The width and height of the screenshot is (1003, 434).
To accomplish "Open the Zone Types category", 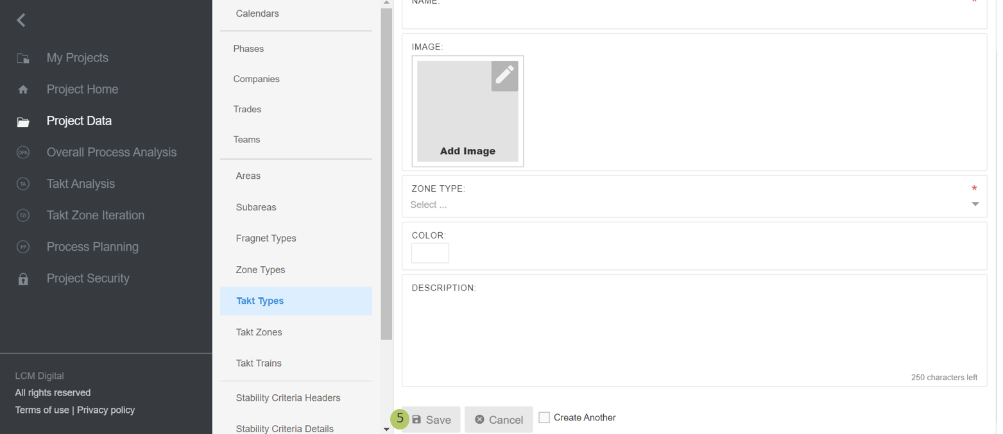I will pyautogui.click(x=260, y=269).
